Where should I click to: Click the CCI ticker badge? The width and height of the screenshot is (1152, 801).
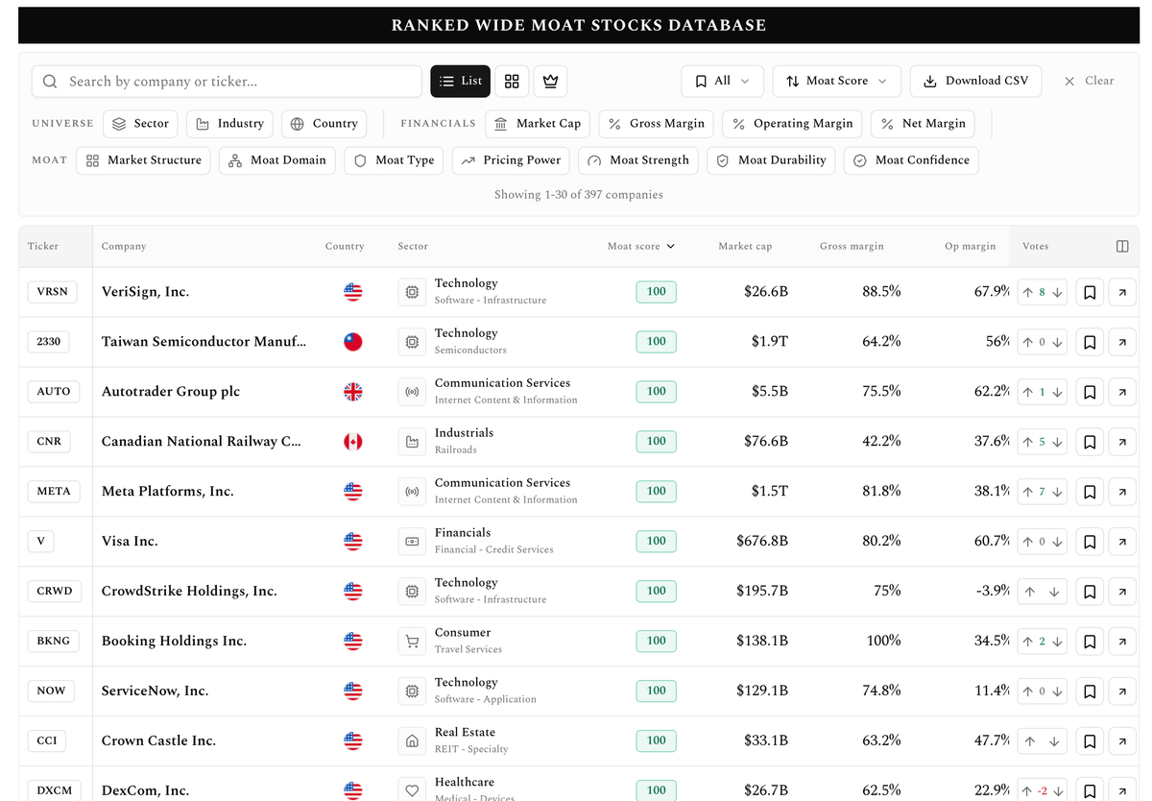(x=47, y=741)
